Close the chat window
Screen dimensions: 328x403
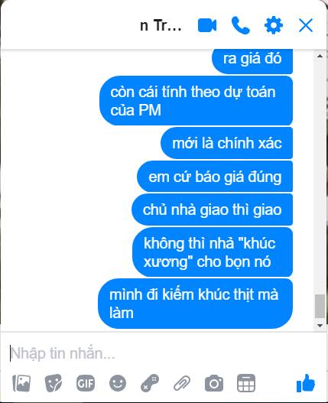[x=306, y=25]
